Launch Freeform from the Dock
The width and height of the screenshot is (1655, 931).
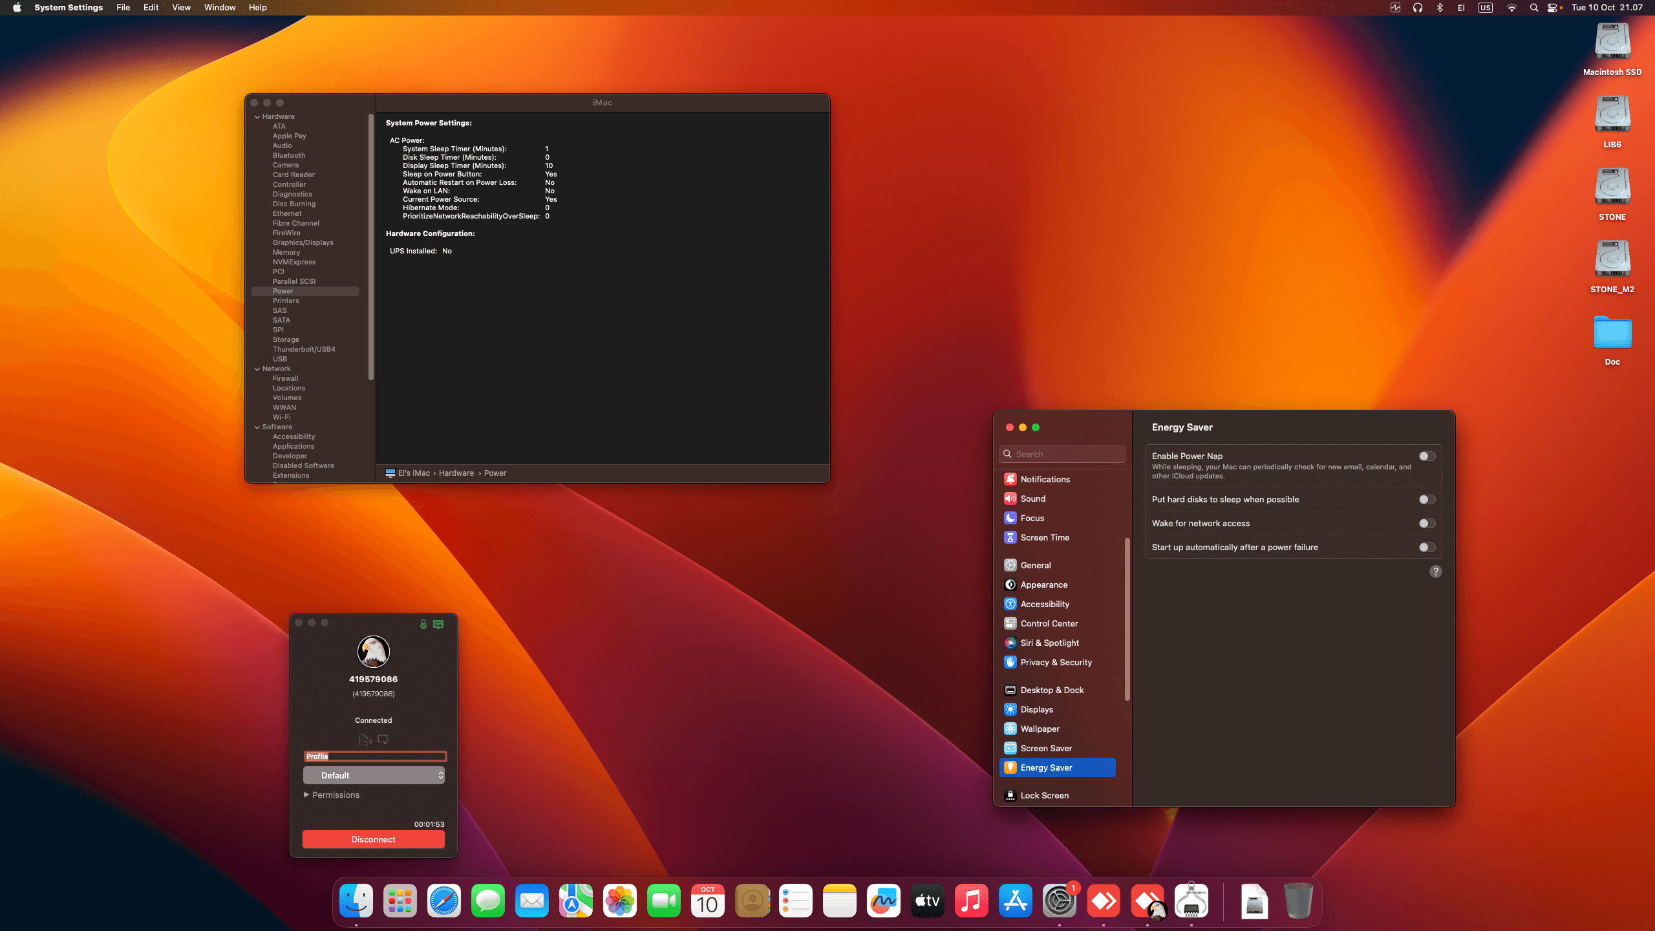(883, 901)
